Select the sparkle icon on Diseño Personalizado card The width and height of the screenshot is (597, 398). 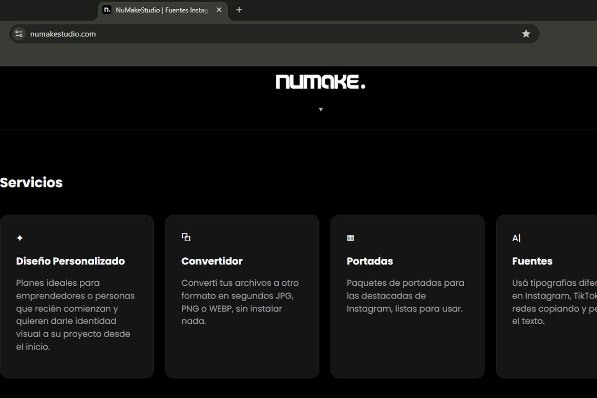tap(19, 237)
